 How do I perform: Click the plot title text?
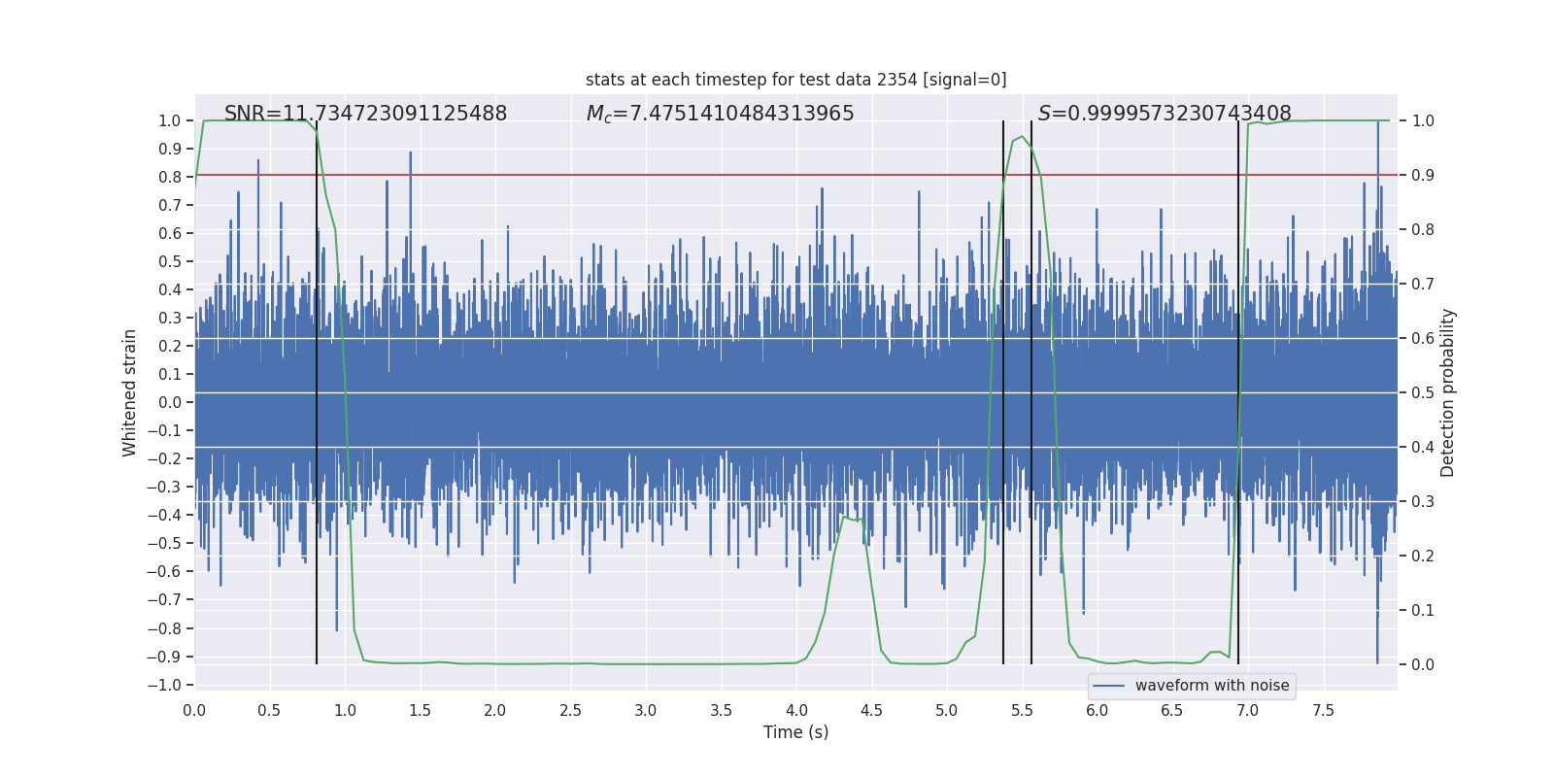(x=795, y=80)
